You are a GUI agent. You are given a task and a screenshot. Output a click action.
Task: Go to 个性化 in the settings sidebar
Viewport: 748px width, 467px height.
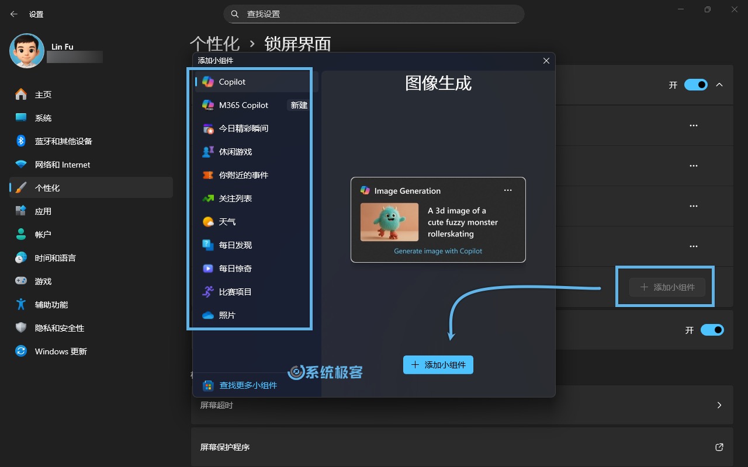[x=58, y=187]
